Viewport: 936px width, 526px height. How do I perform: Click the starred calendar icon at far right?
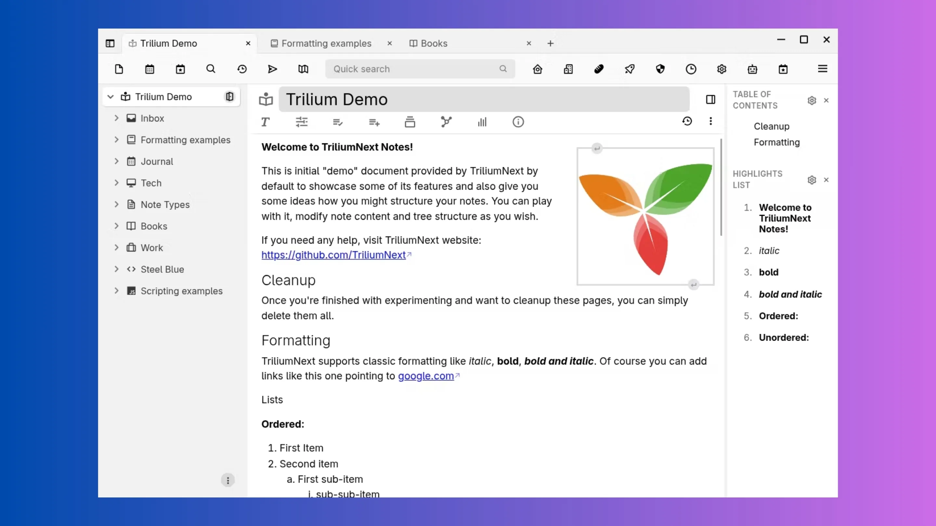click(783, 69)
